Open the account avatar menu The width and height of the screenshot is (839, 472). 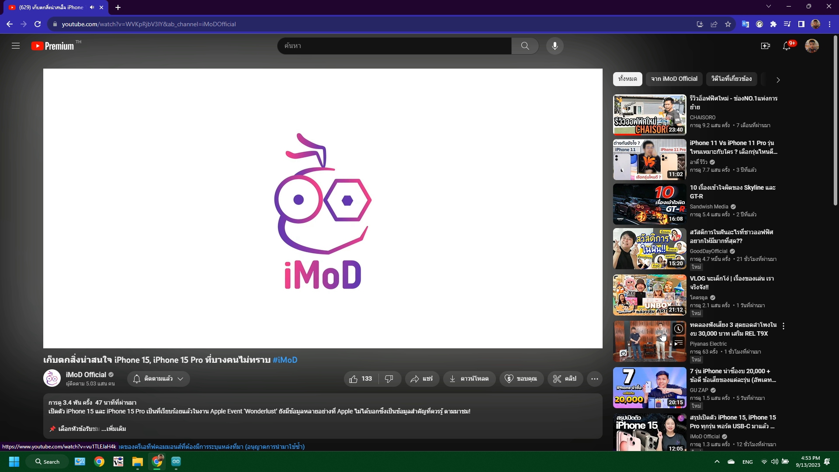pyautogui.click(x=811, y=46)
